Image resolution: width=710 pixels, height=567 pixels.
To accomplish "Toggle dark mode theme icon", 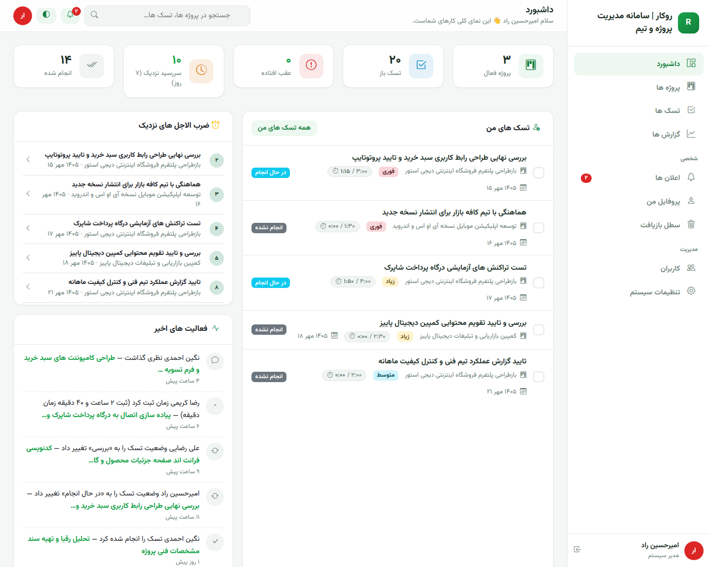I will (46, 15).
